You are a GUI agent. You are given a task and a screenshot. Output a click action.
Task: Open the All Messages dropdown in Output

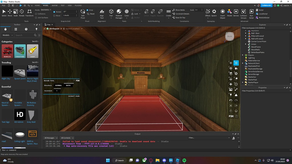(x=51, y=138)
